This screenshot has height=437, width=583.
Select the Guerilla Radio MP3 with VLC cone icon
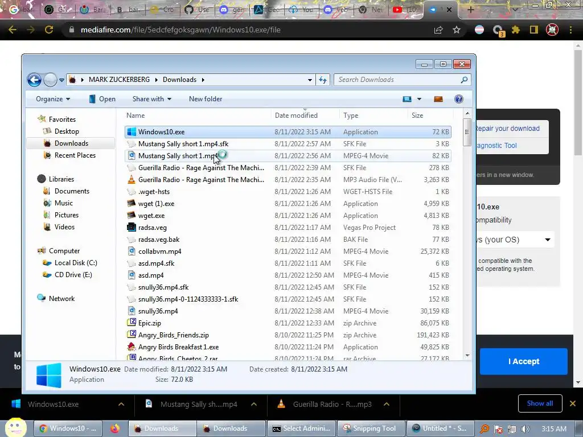click(132, 179)
